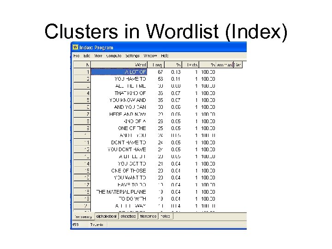Sort by the Word column header

(119, 65)
